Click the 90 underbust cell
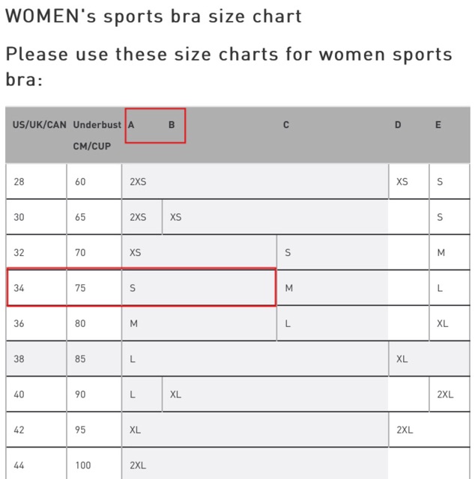 point(80,394)
